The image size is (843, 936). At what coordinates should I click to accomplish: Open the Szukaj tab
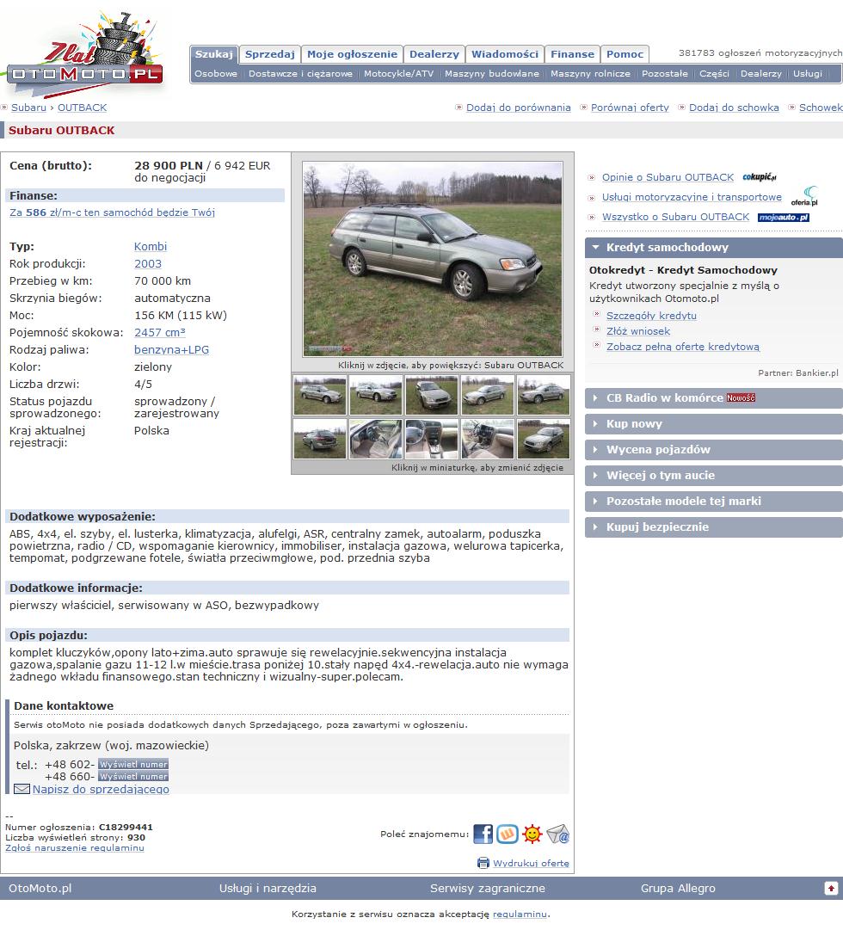click(x=214, y=53)
